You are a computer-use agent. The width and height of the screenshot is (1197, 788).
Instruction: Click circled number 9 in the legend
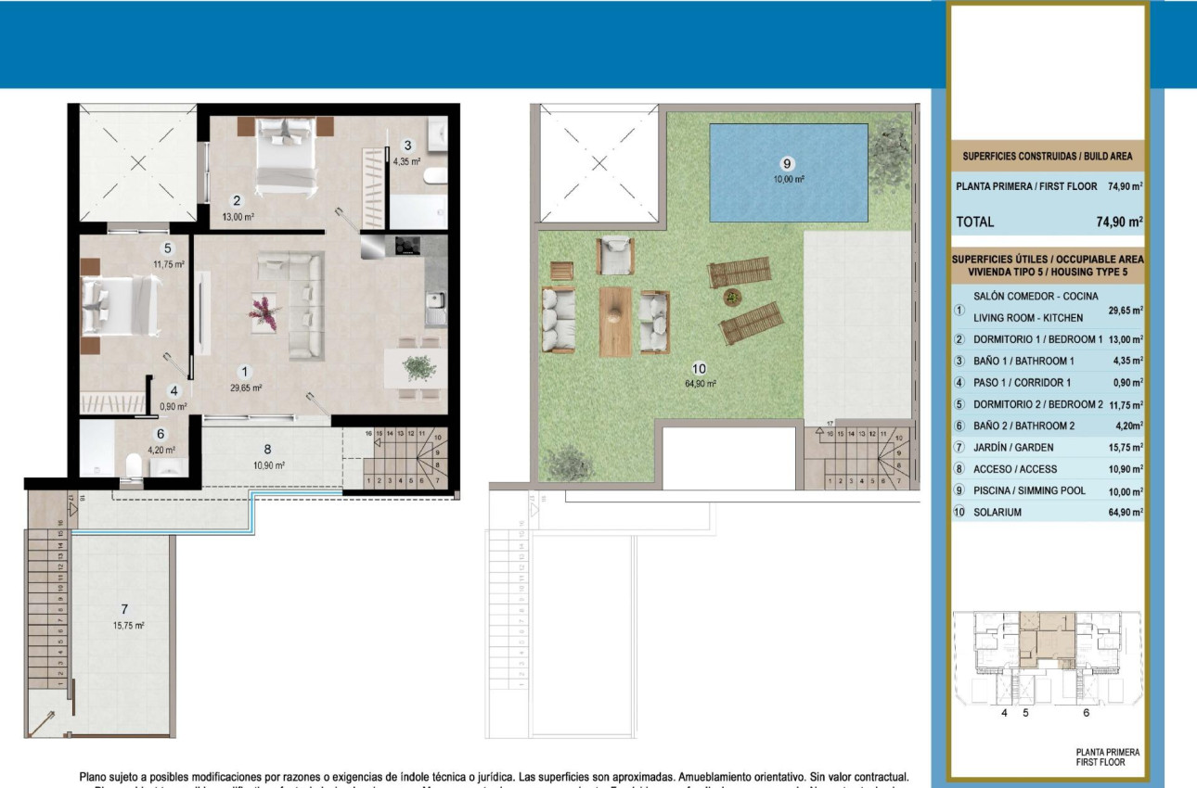pyautogui.click(x=960, y=490)
